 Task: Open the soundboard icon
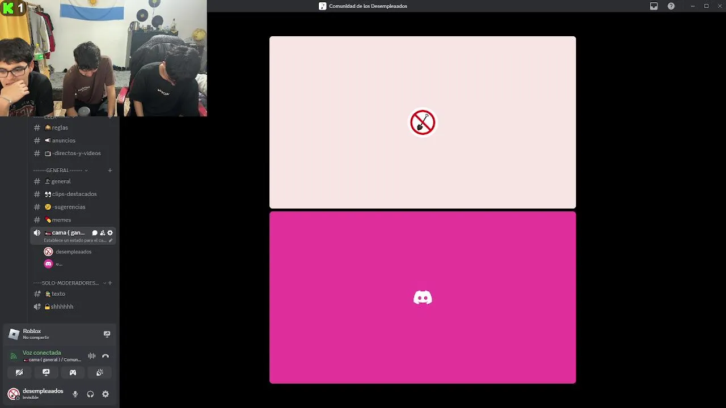coord(100,372)
